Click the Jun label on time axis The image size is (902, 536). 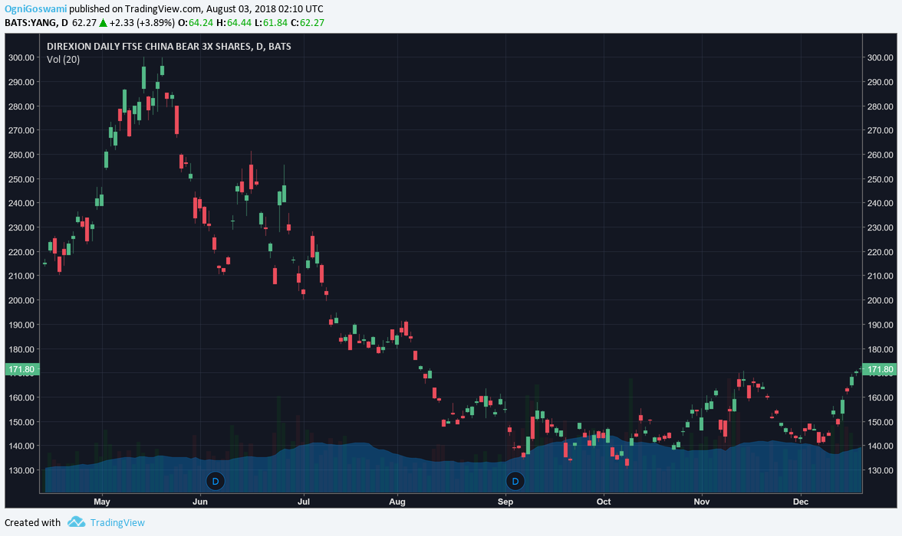(199, 502)
